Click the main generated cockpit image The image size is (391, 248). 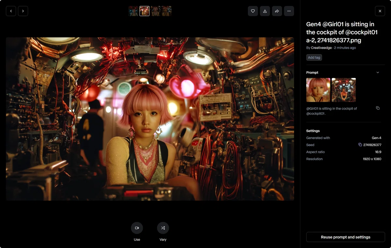pos(150,119)
